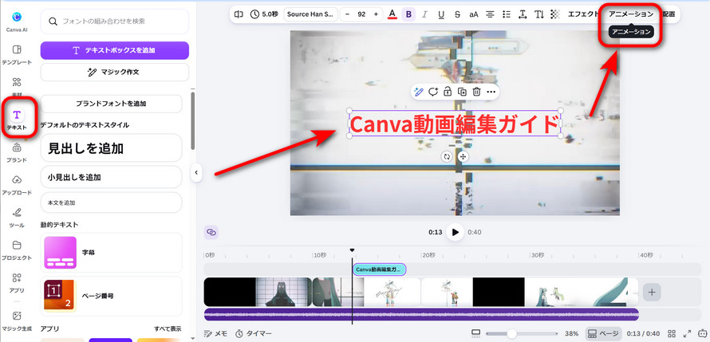Toggle underline formatting
Screen dimensions: 710x342
click(x=441, y=14)
